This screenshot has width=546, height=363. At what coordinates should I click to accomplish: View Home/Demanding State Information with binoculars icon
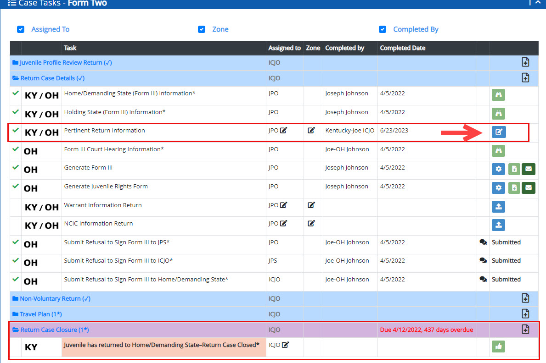pos(498,94)
